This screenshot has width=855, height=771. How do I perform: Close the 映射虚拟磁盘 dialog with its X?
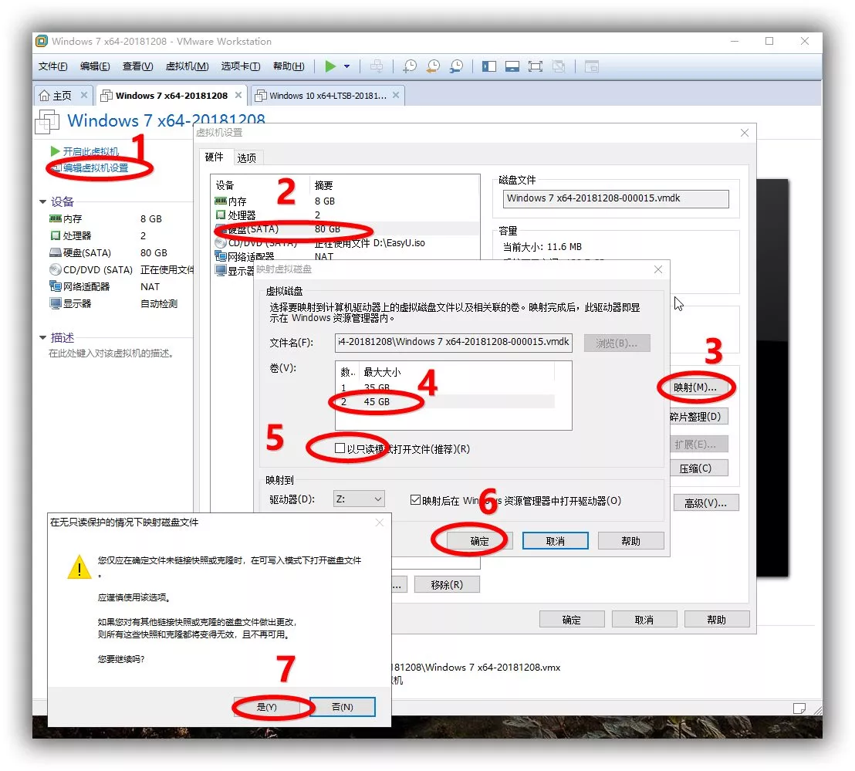658,269
